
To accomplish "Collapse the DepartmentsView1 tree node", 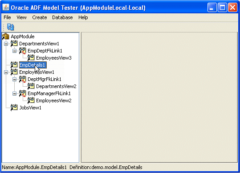I will pyautogui.click(x=6, y=44).
